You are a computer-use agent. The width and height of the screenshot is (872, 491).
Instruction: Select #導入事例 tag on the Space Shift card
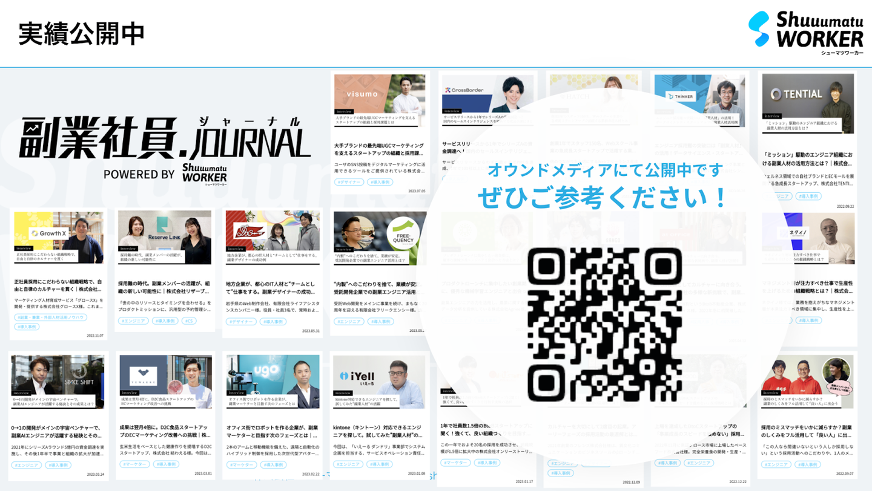(58, 464)
